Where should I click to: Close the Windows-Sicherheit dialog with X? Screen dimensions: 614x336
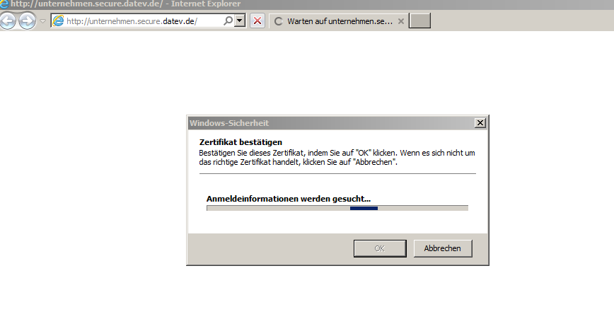tap(480, 122)
